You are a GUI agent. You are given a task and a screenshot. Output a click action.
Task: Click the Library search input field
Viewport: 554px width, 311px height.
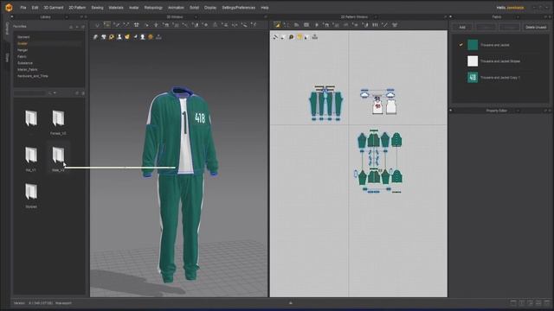click(x=30, y=93)
